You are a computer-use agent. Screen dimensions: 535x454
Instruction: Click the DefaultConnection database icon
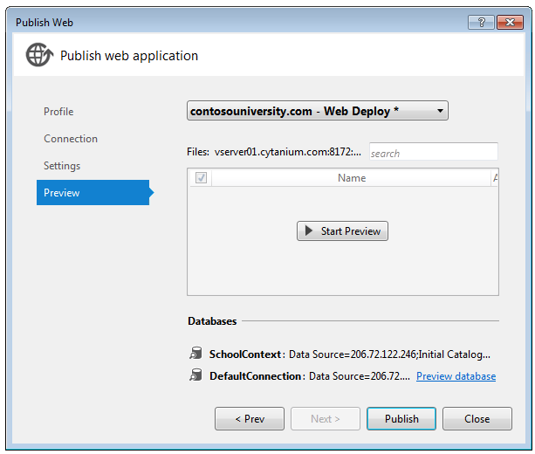click(195, 375)
